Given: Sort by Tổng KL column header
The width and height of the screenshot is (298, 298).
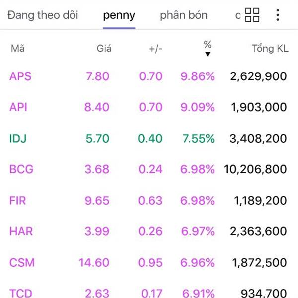Looking at the screenshot, I should (270, 48).
